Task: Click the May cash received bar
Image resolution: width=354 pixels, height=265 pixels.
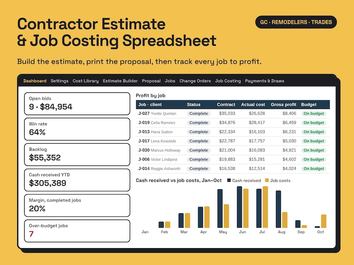Action: tap(220, 209)
